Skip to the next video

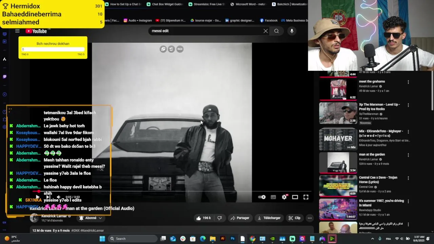pos(48,197)
